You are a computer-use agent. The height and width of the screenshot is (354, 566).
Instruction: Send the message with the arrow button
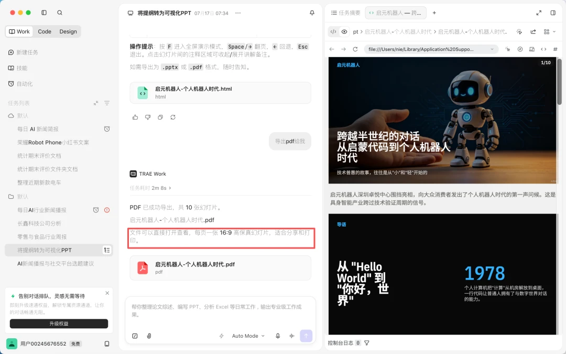click(x=306, y=336)
